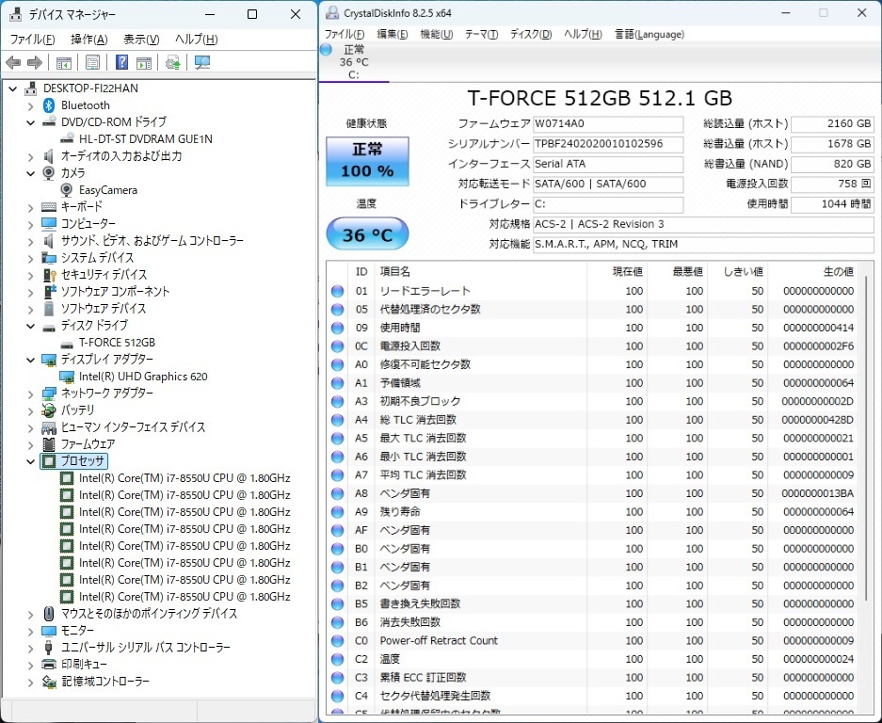Click the Intel(R) UHD Graphics 620 adapter icon
Screen dimensions: 882x723
[67, 377]
